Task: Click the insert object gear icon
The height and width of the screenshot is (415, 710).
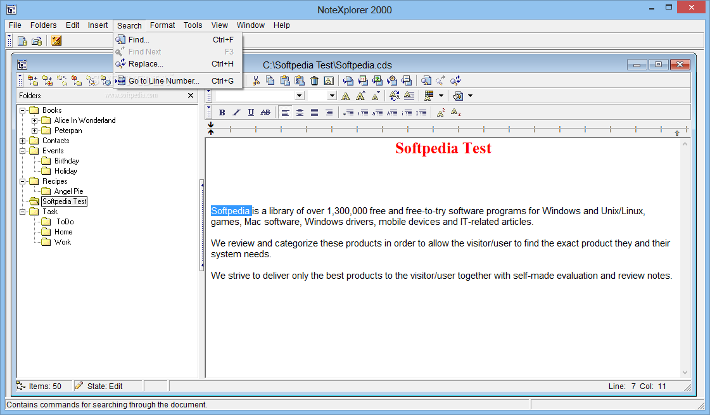Action: point(392,80)
